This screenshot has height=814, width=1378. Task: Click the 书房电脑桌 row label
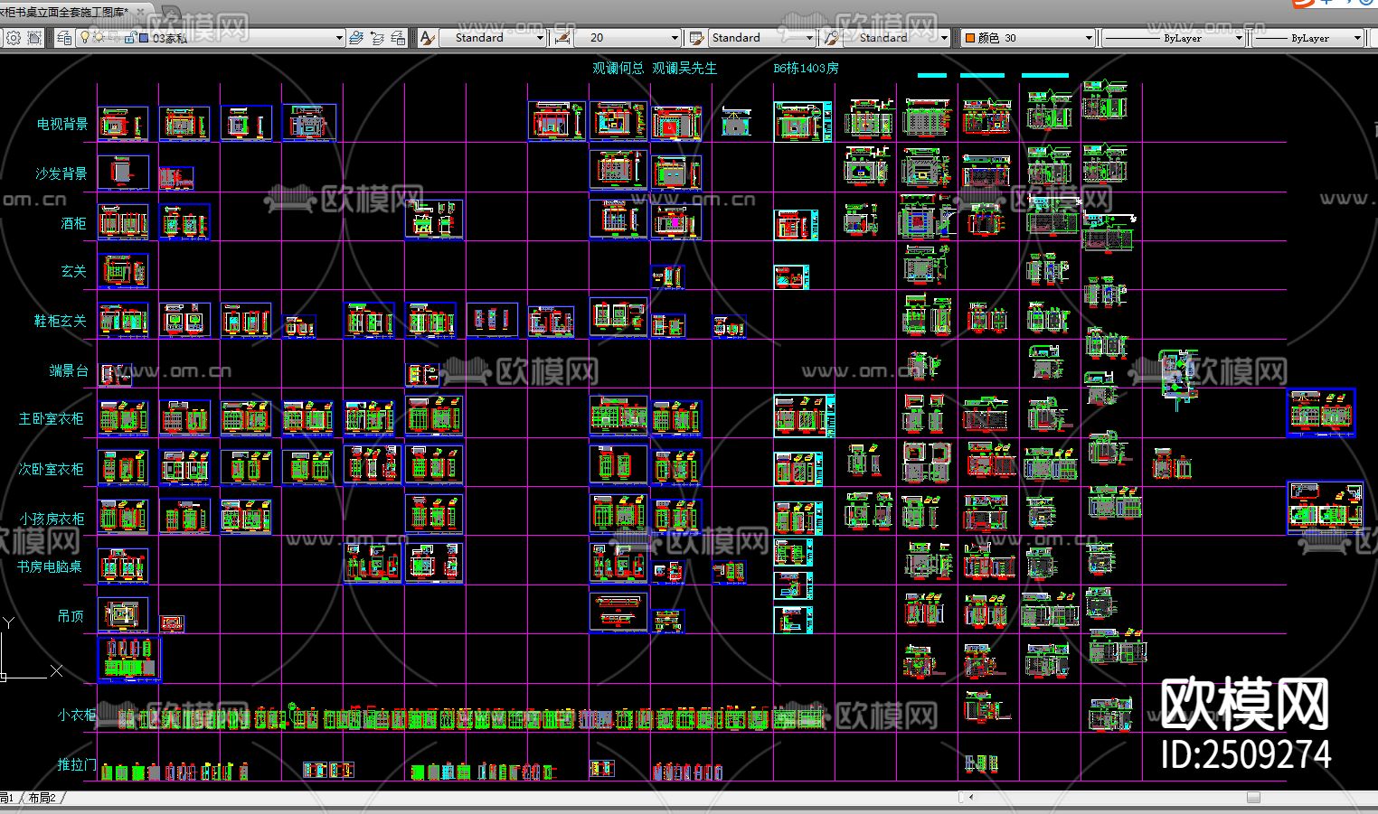point(50,567)
